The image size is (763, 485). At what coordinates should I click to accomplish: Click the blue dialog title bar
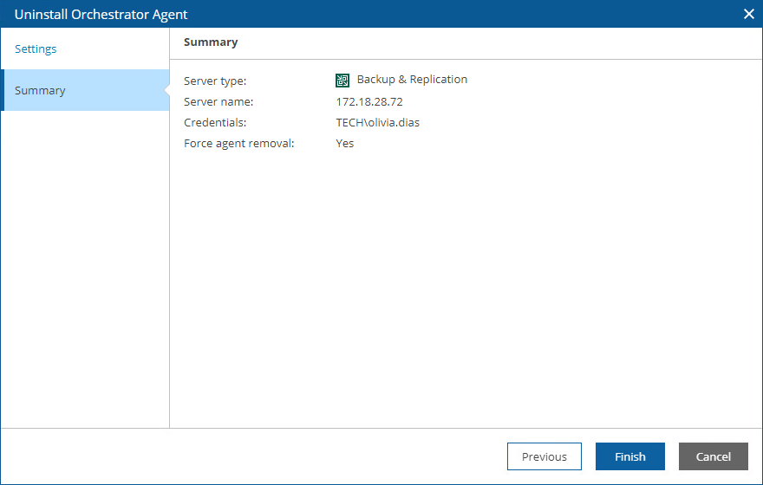coord(434,14)
